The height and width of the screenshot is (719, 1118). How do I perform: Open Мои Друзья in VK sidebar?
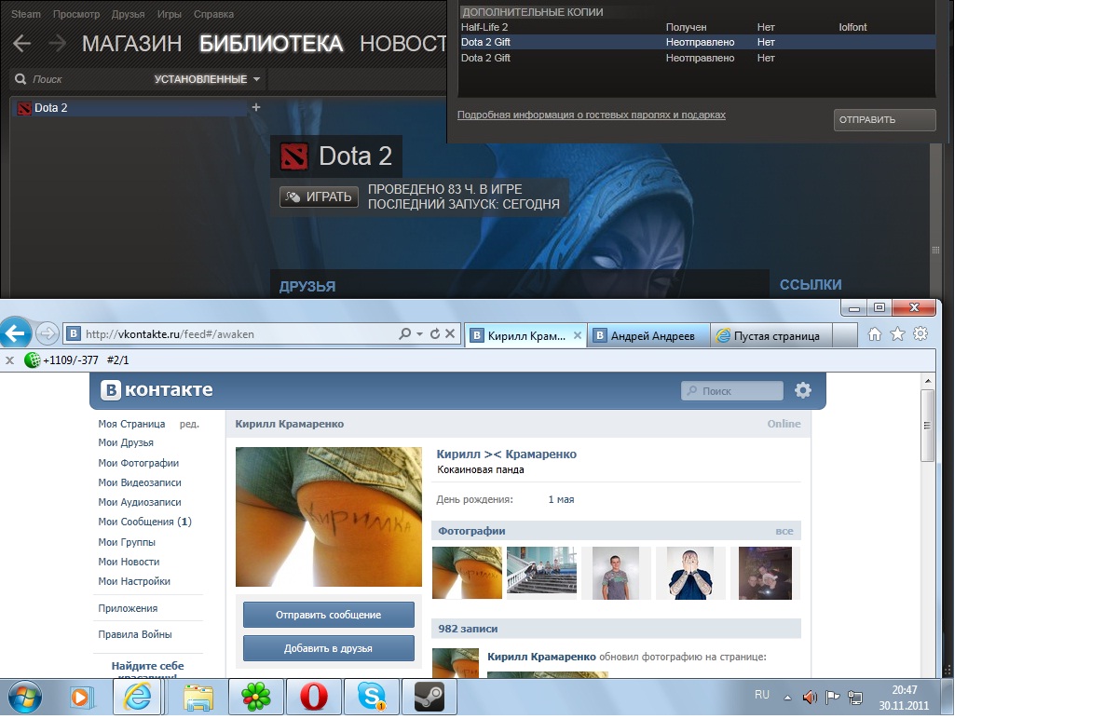[x=126, y=442]
